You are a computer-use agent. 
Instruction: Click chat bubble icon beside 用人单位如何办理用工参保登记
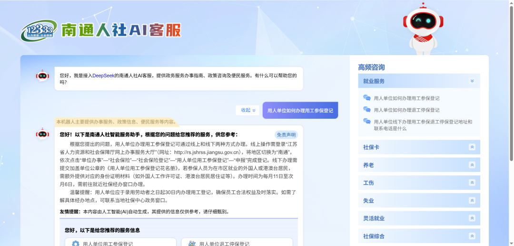(367, 98)
